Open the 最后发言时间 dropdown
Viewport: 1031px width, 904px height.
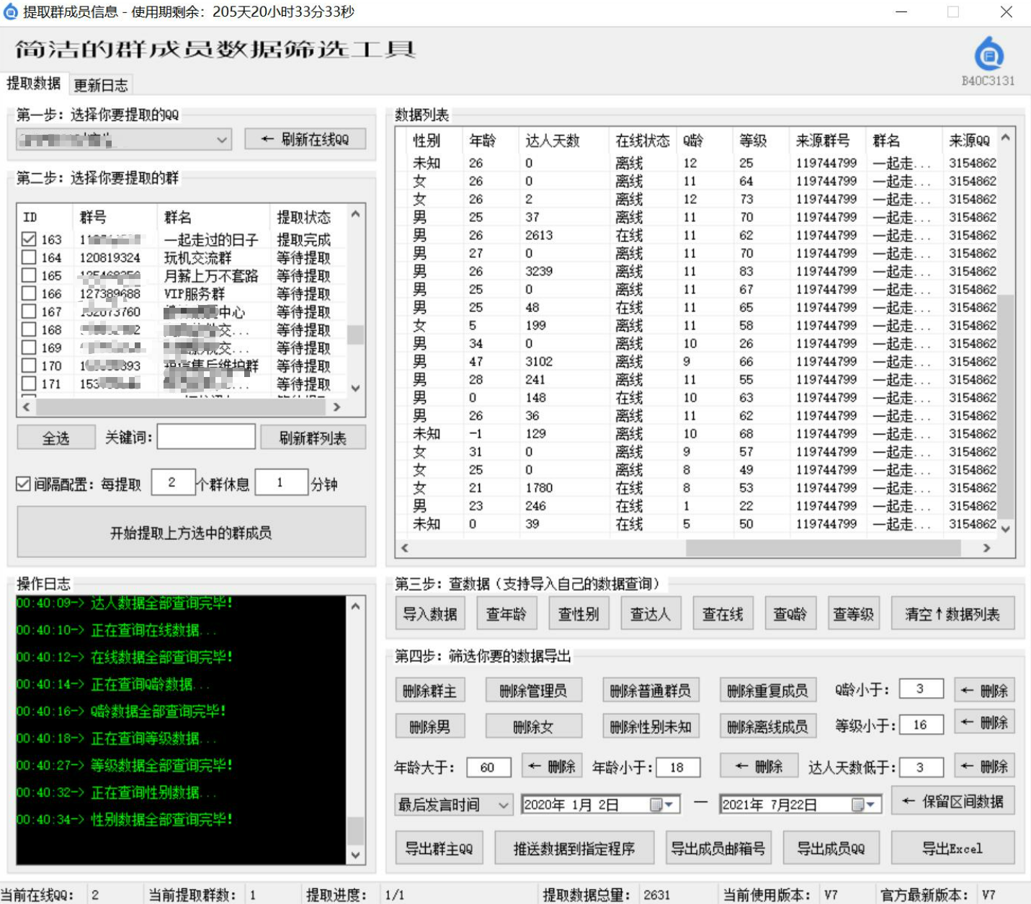pyautogui.click(x=504, y=805)
